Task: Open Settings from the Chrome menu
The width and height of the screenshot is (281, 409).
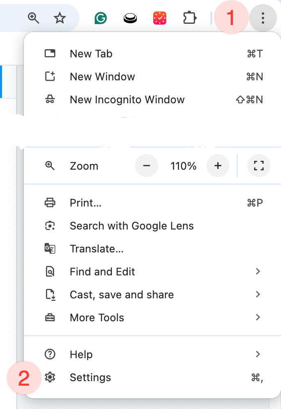Action: (x=90, y=377)
